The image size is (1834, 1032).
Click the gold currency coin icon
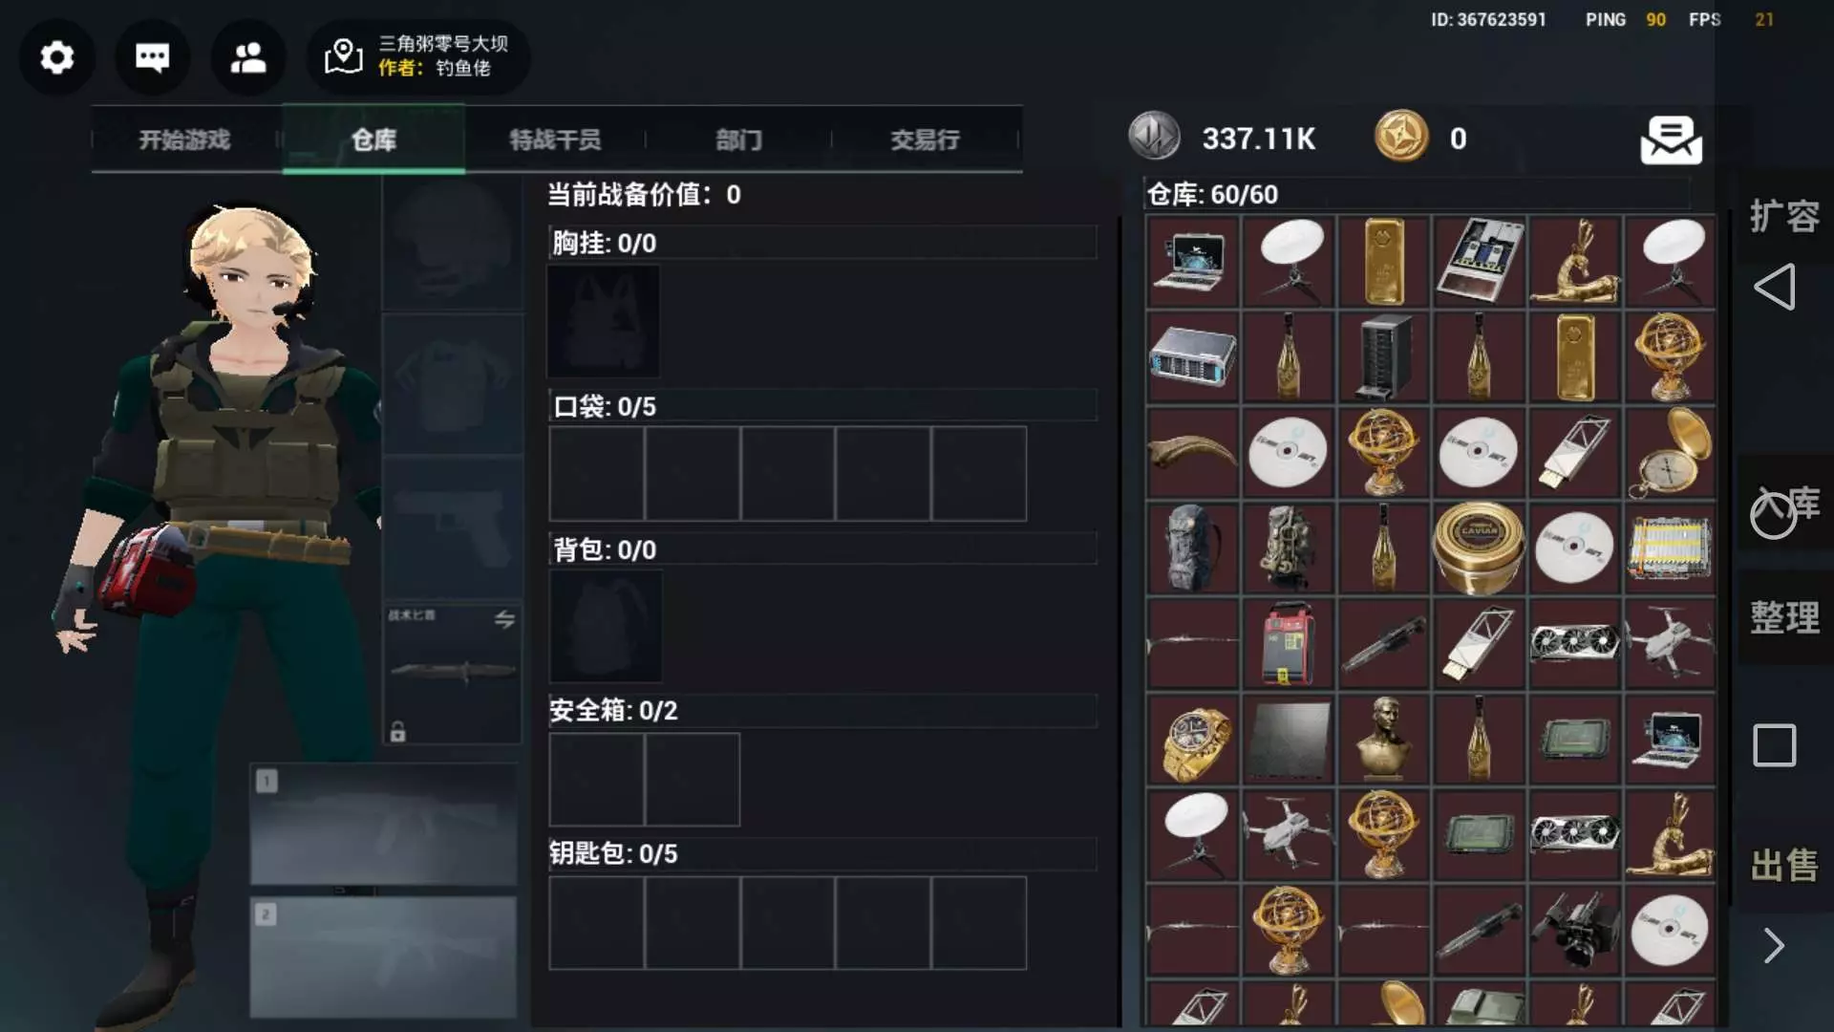tap(1401, 136)
